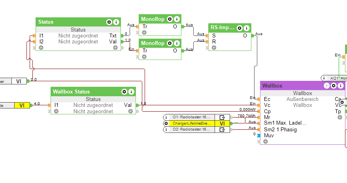
Task: Open settings gear of the Status block
Action: point(109,22)
